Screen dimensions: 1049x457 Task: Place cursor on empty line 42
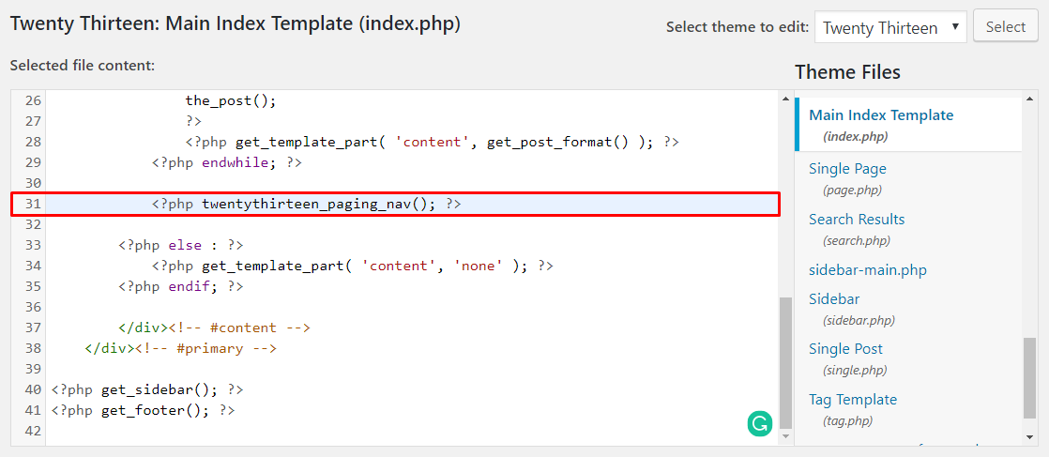pos(281,431)
